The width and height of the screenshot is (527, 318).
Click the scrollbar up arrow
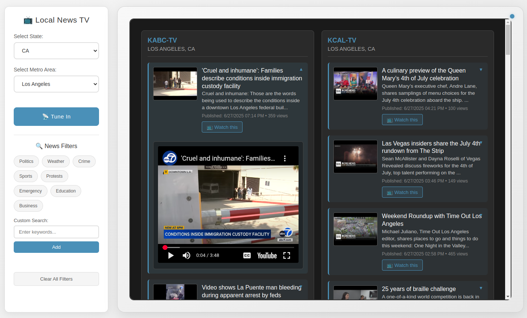508,22
